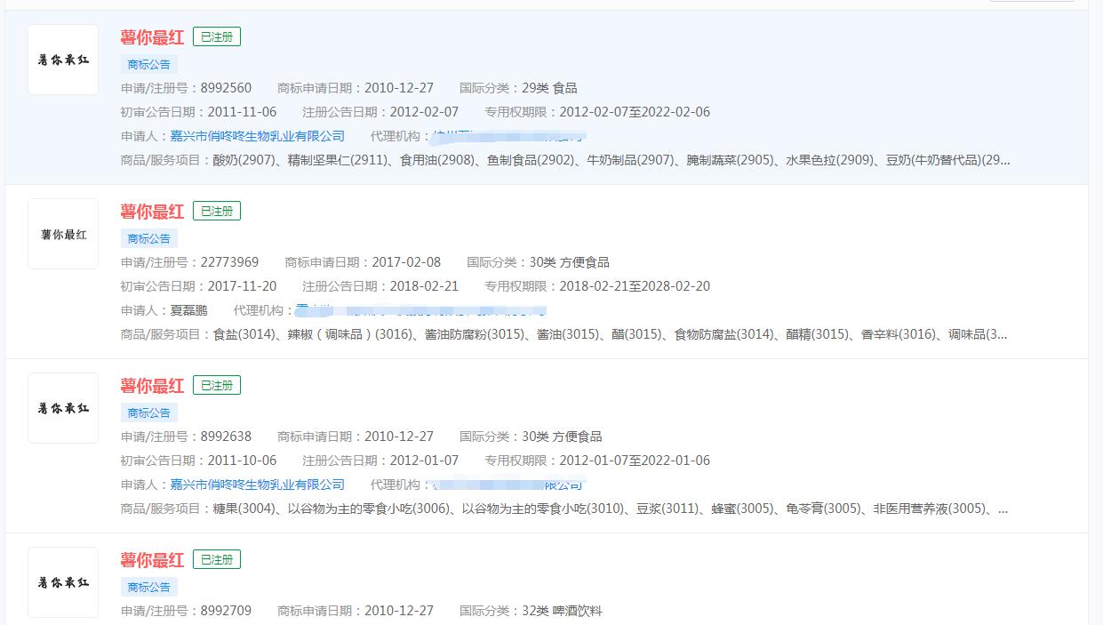Viewport: 1103px width, 625px height.
Task: Click goods list starting with 食盐(3014)
Action: click(x=611, y=334)
